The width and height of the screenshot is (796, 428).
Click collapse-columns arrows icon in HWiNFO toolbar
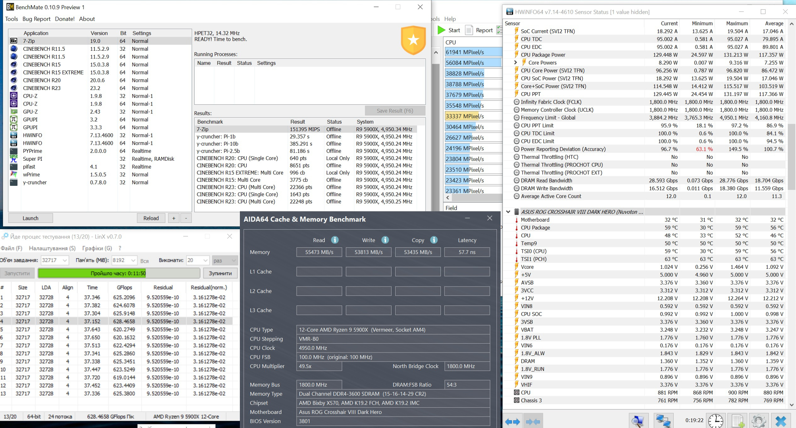533,421
